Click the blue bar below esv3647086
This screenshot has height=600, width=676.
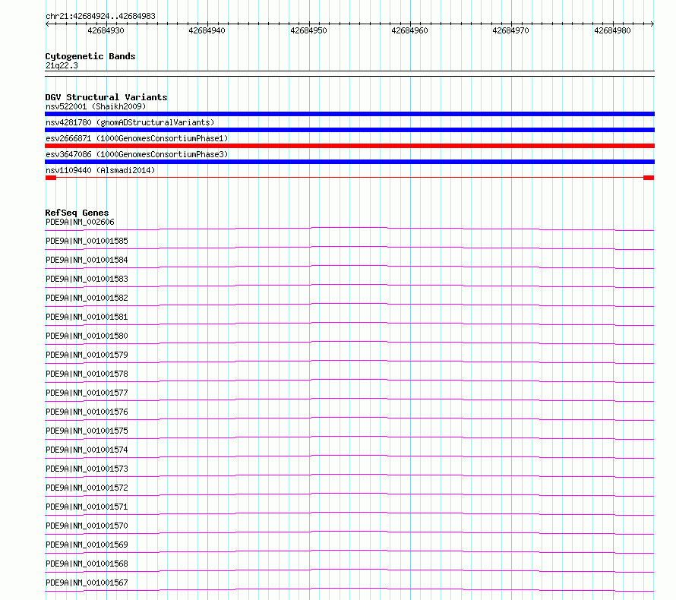[x=349, y=162]
